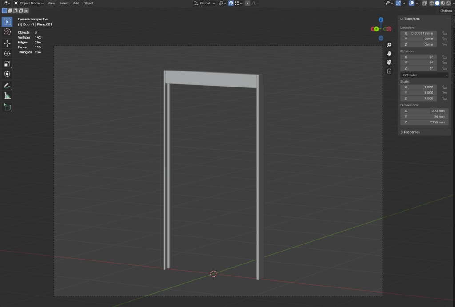455x307 pixels.
Task: Toggle proportional editing button
Action: pyautogui.click(x=247, y=3)
